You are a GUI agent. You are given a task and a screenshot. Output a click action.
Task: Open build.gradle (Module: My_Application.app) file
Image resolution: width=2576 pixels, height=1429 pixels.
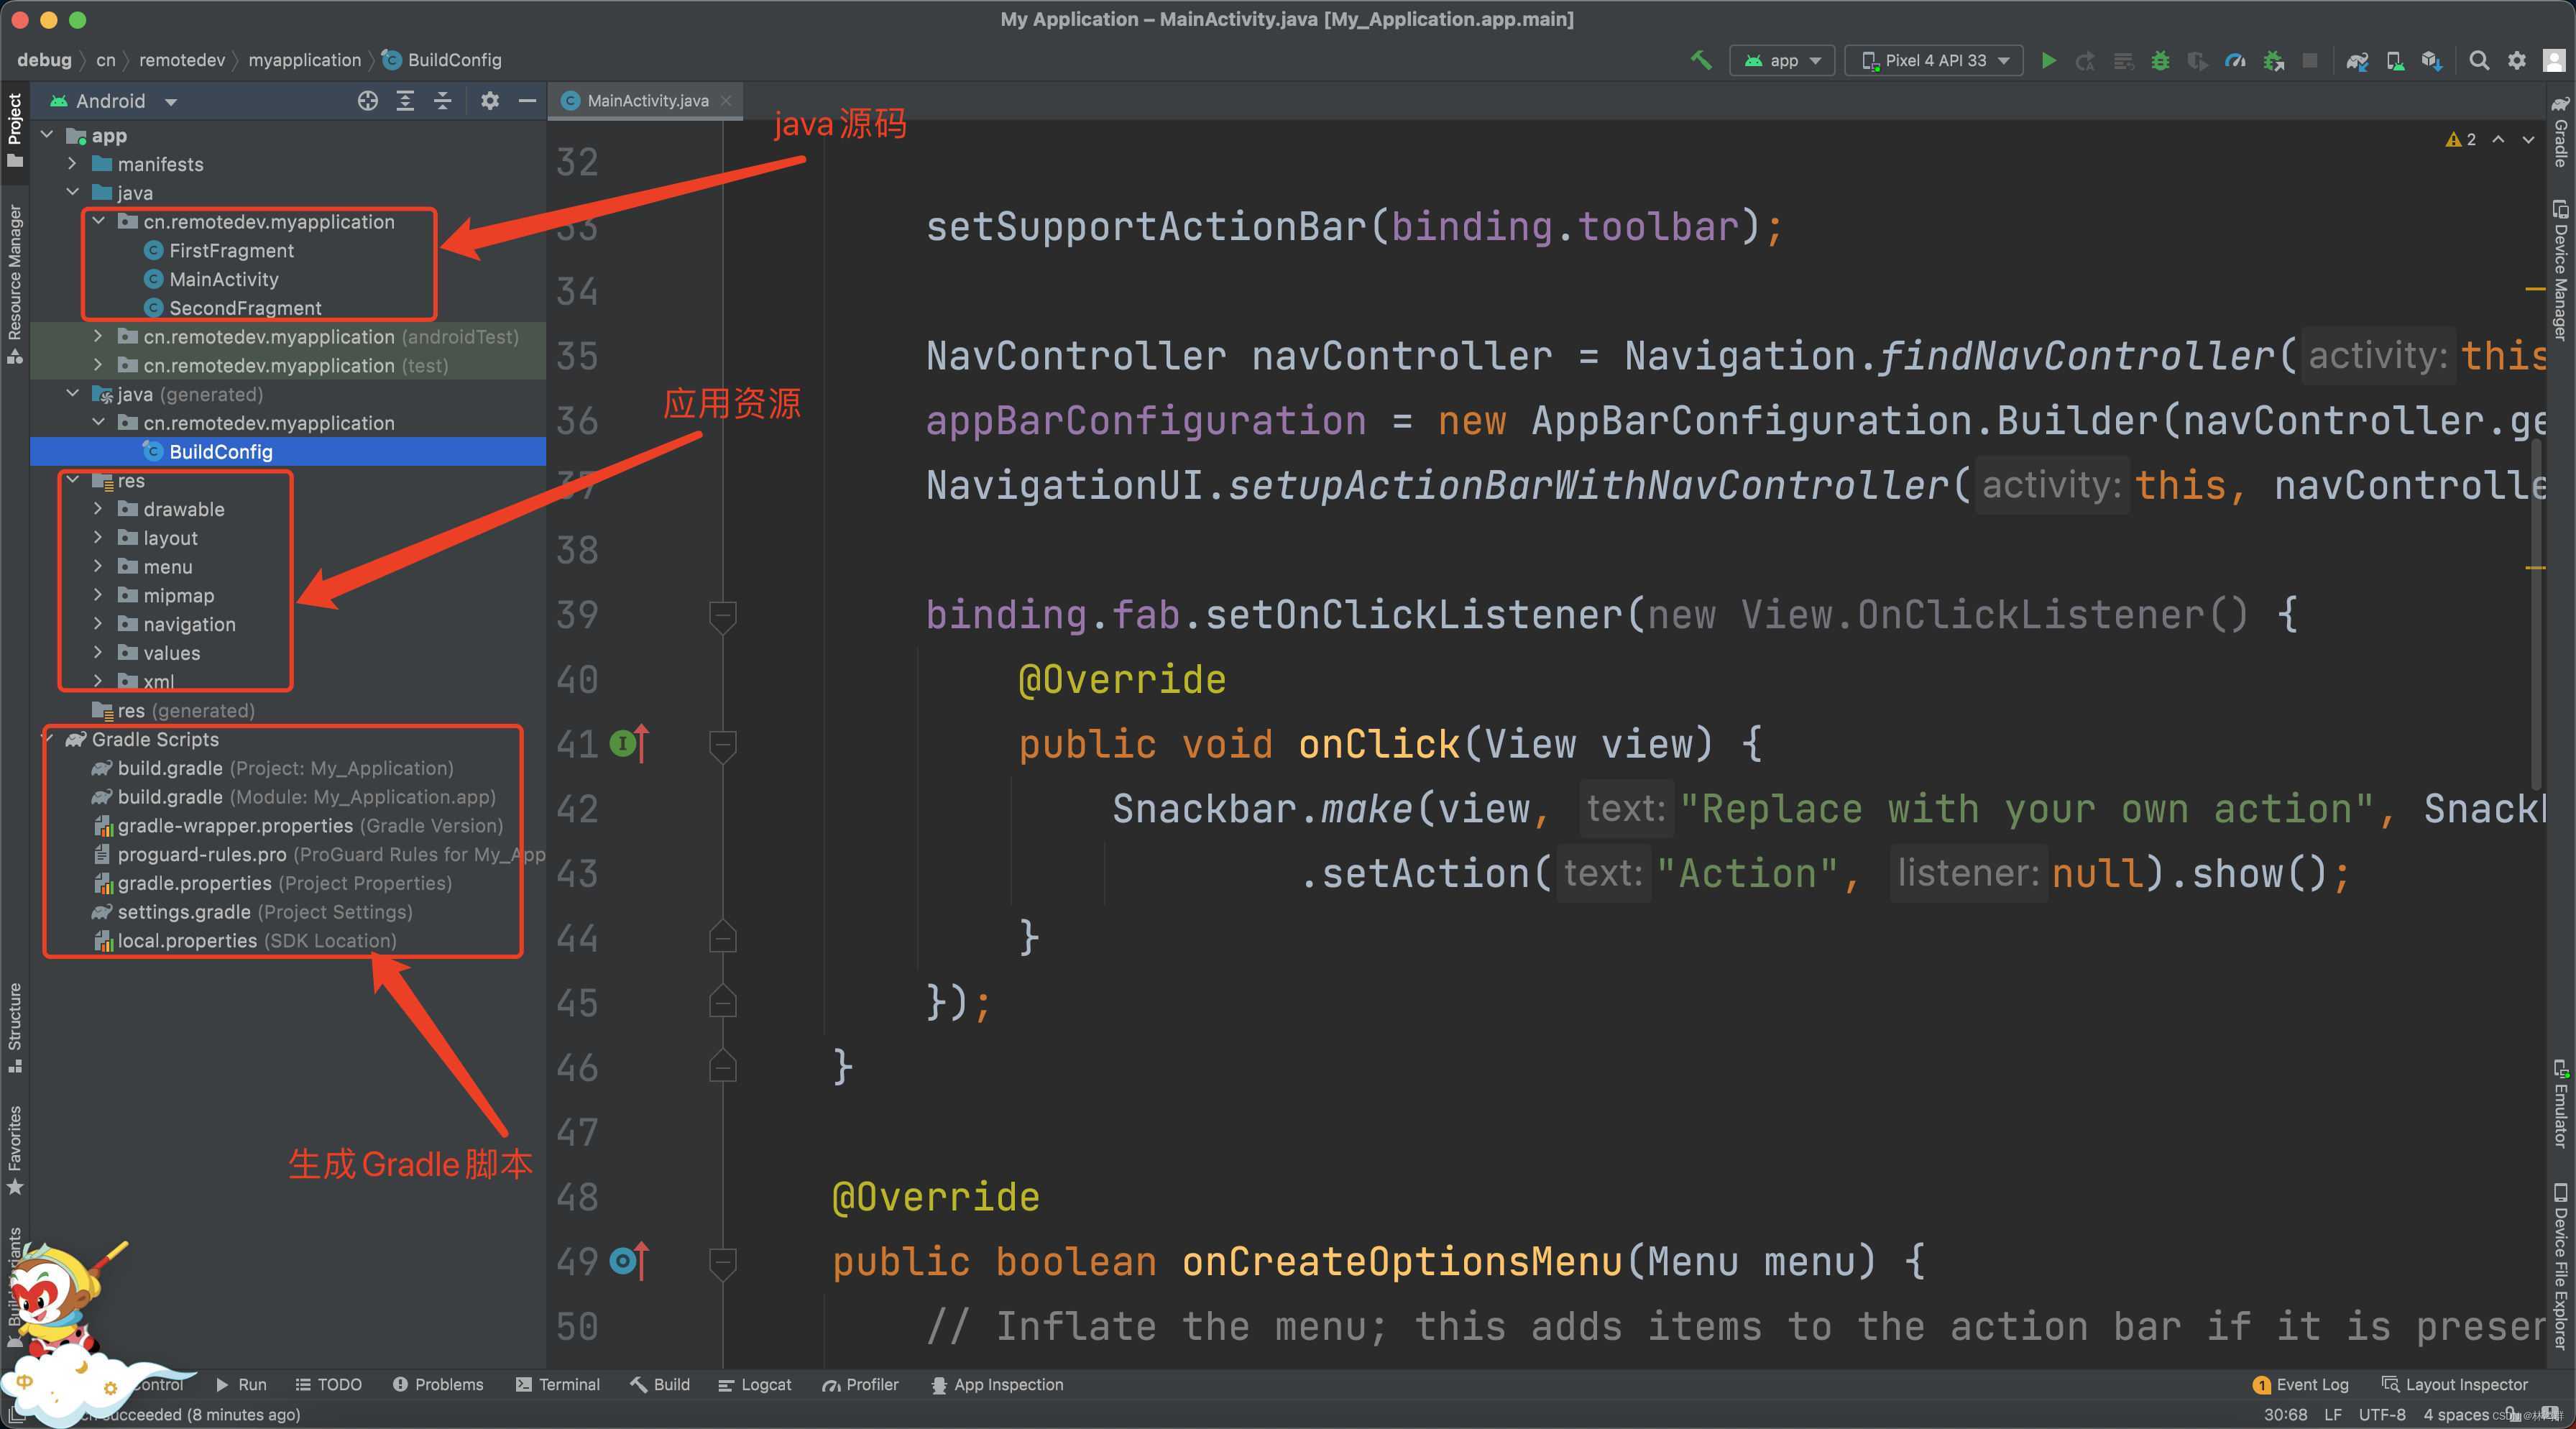(x=170, y=797)
